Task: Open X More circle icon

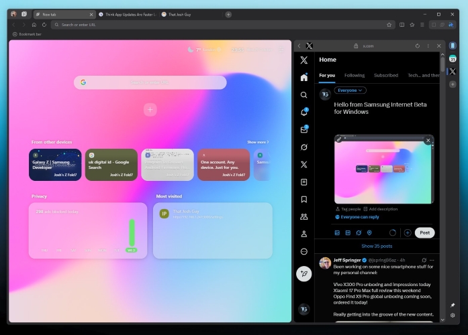Action: [x=304, y=252]
